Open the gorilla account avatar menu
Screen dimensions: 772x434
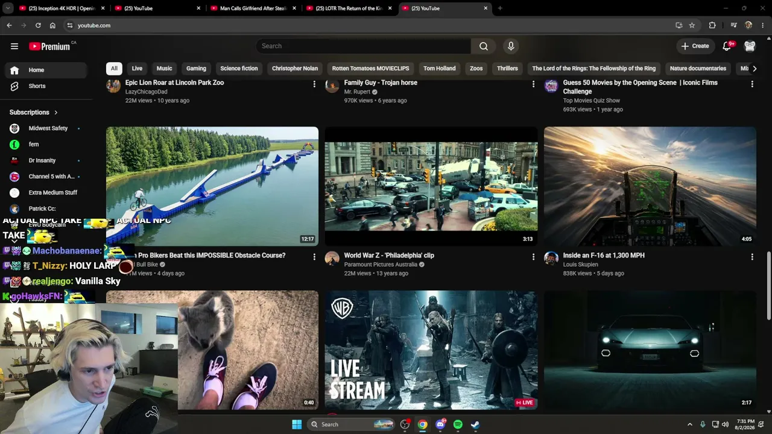pos(750,46)
